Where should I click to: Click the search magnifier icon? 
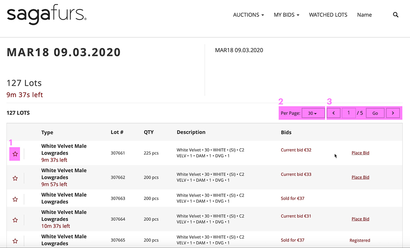pyautogui.click(x=396, y=15)
